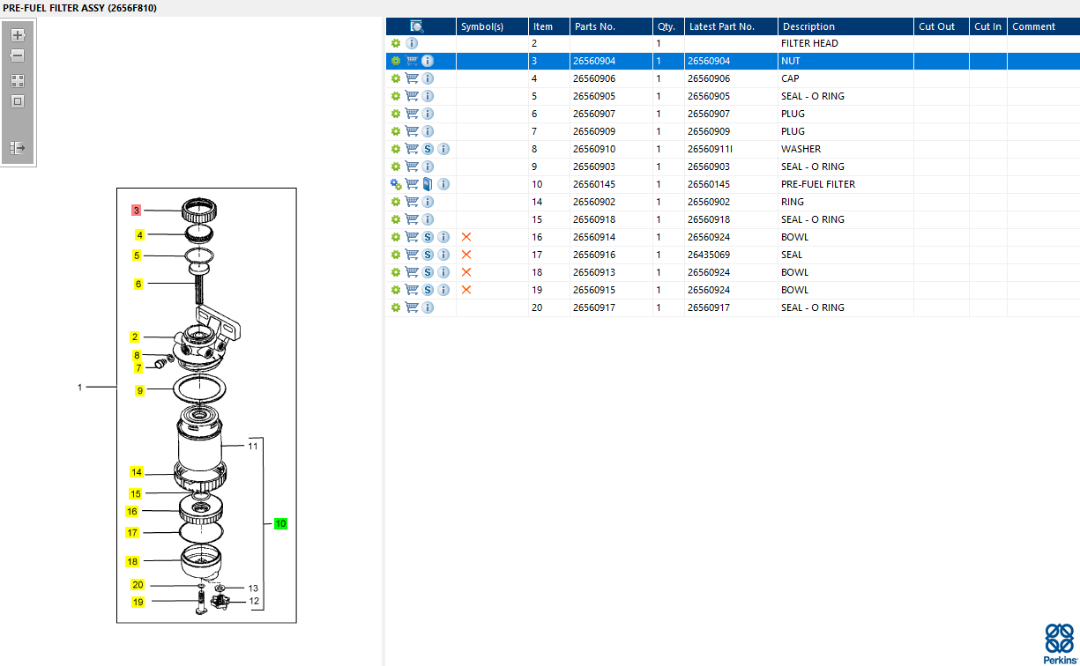The image size is (1080, 666).
Task: Sort by the Qty. column header
Action: coord(668,26)
